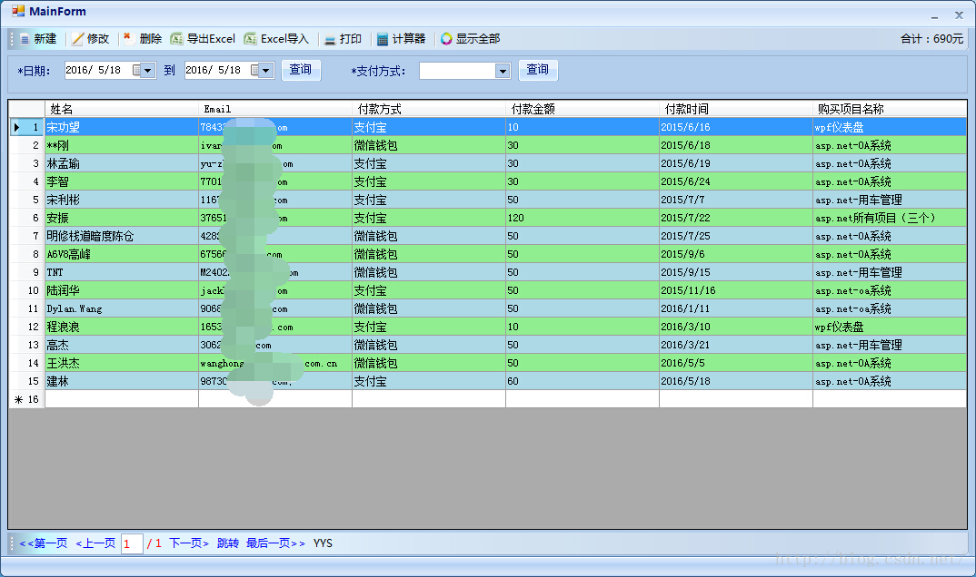Click the page number input box

(132, 544)
